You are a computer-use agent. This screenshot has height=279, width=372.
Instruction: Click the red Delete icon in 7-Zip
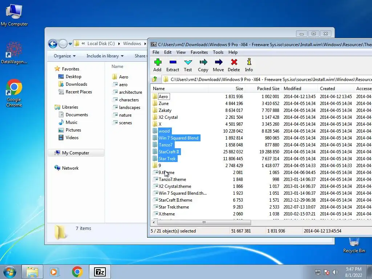pos(234,62)
